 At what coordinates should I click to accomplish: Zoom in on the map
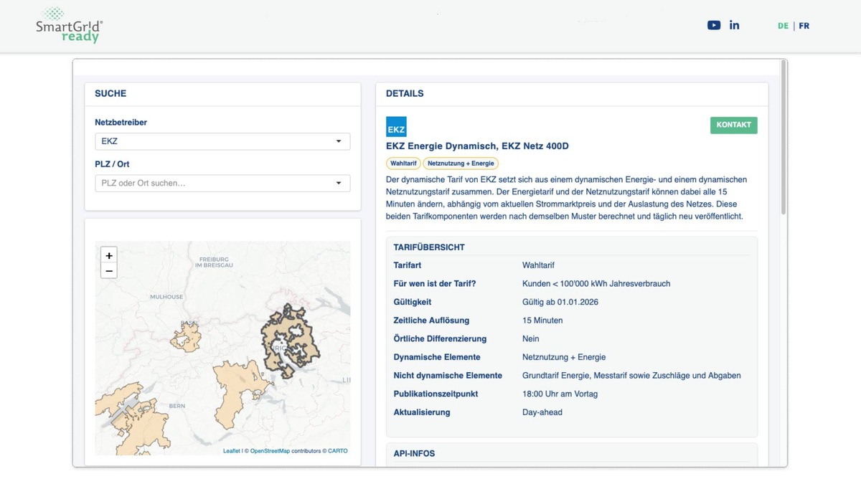pyautogui.click(x=109, y=255)
